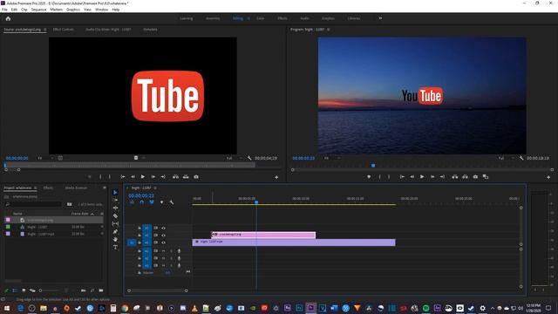Toggle V1 track output eye
The image size is (558, 314).
point(163,242)
